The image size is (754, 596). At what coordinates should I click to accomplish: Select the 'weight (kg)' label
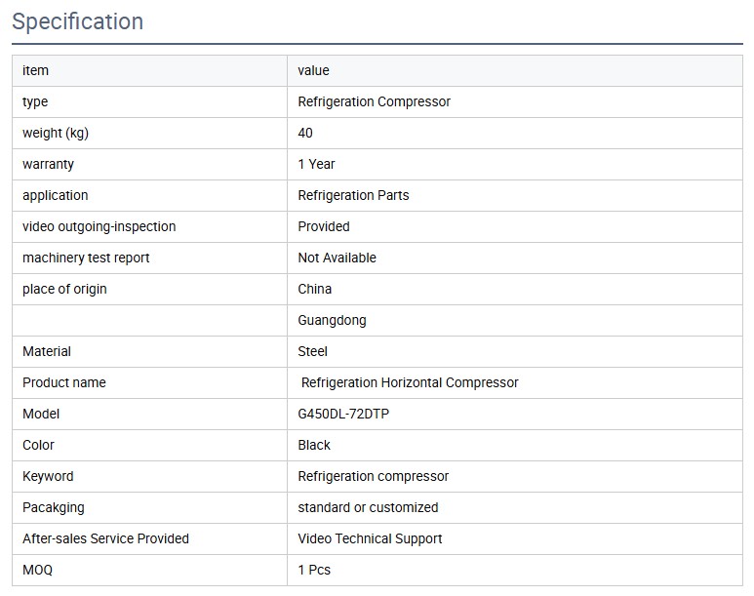tap(56, 134)
